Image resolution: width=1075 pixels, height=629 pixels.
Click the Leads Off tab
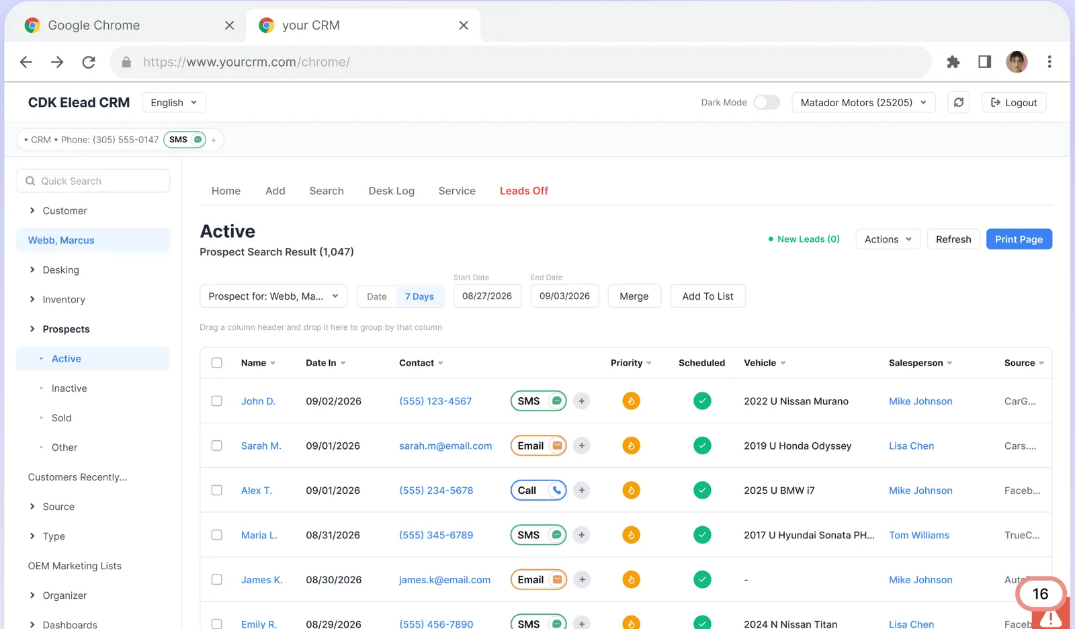point(524,191)
